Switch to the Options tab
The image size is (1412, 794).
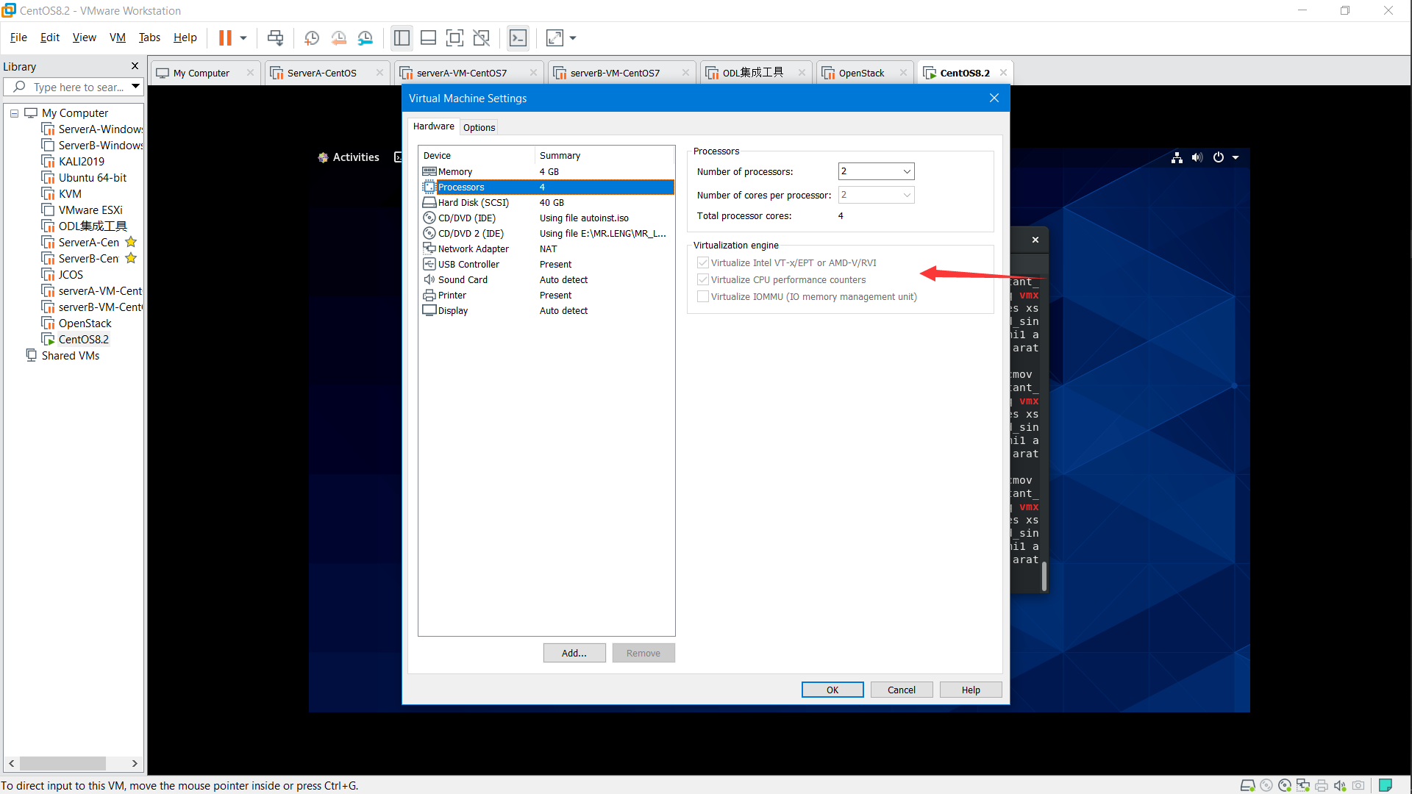click(479, 127)
